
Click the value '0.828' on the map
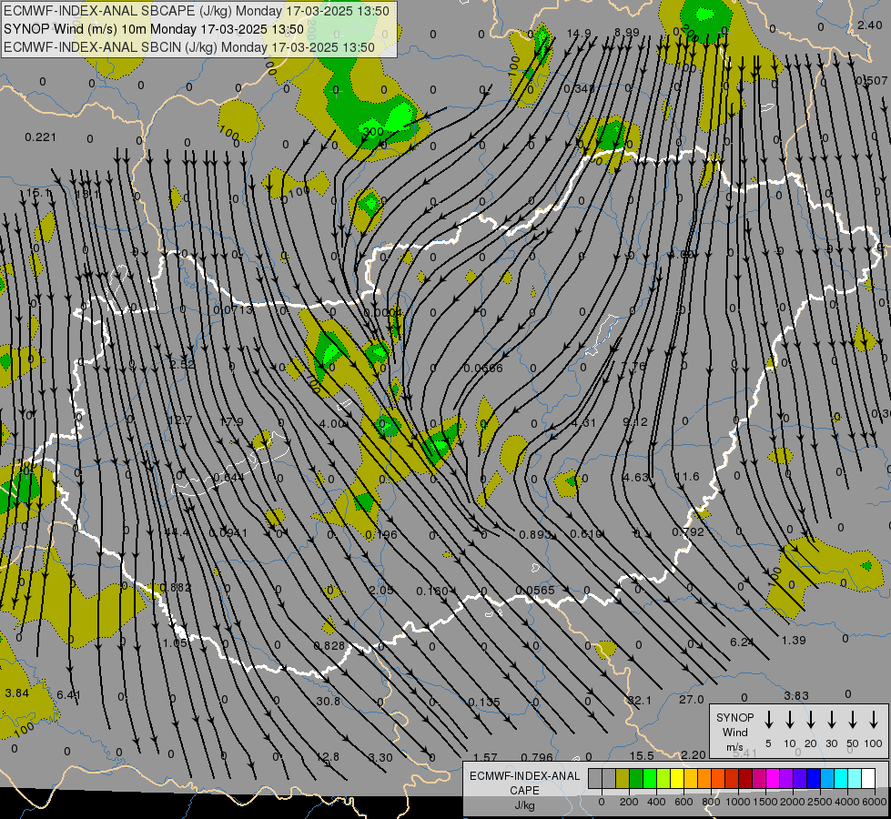coord(329,645)
